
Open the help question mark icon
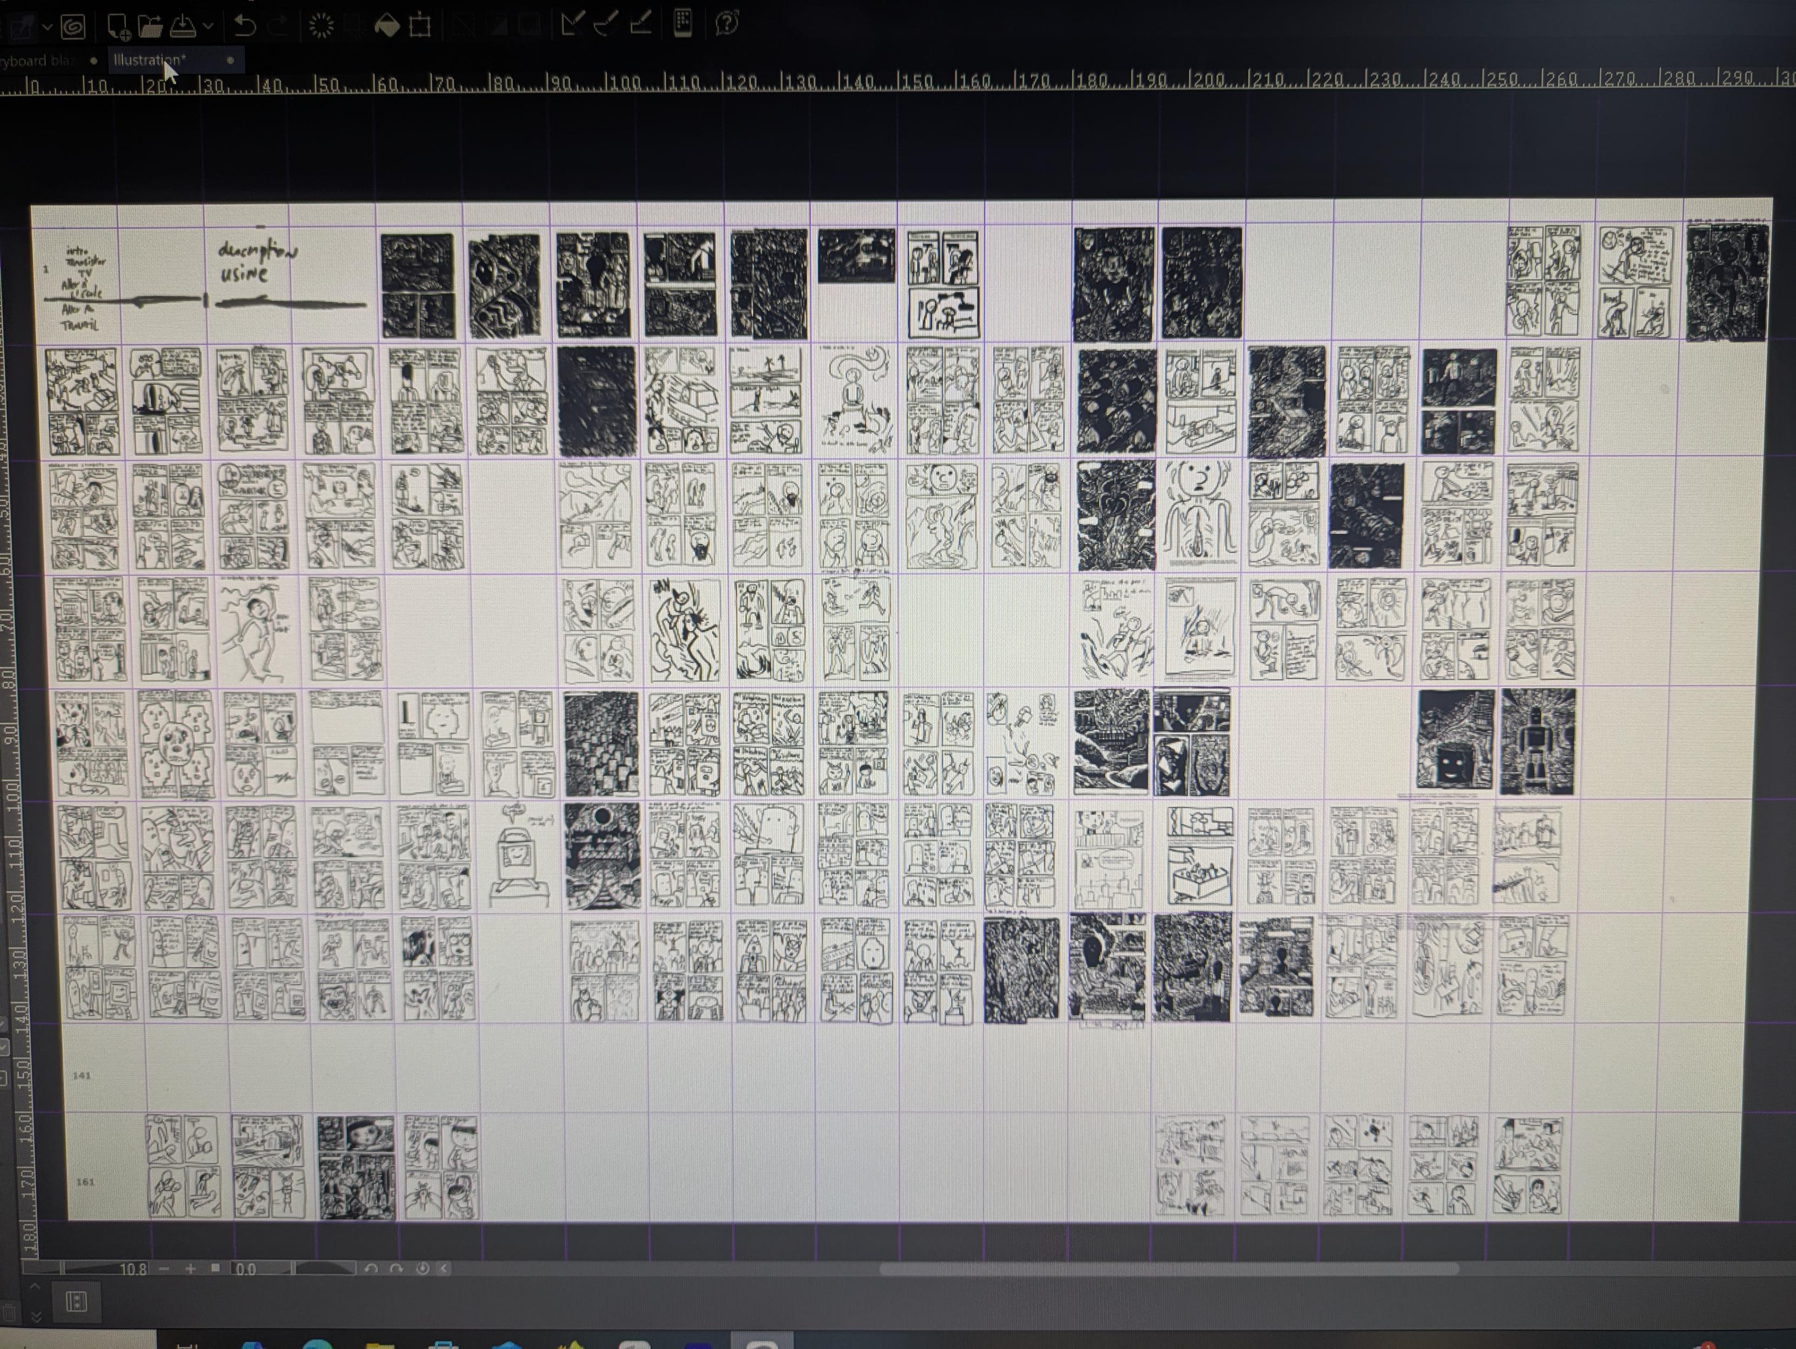(x=727, y=23)
